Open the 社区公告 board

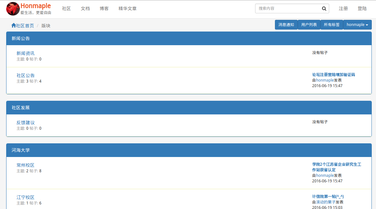pos(25,75)
